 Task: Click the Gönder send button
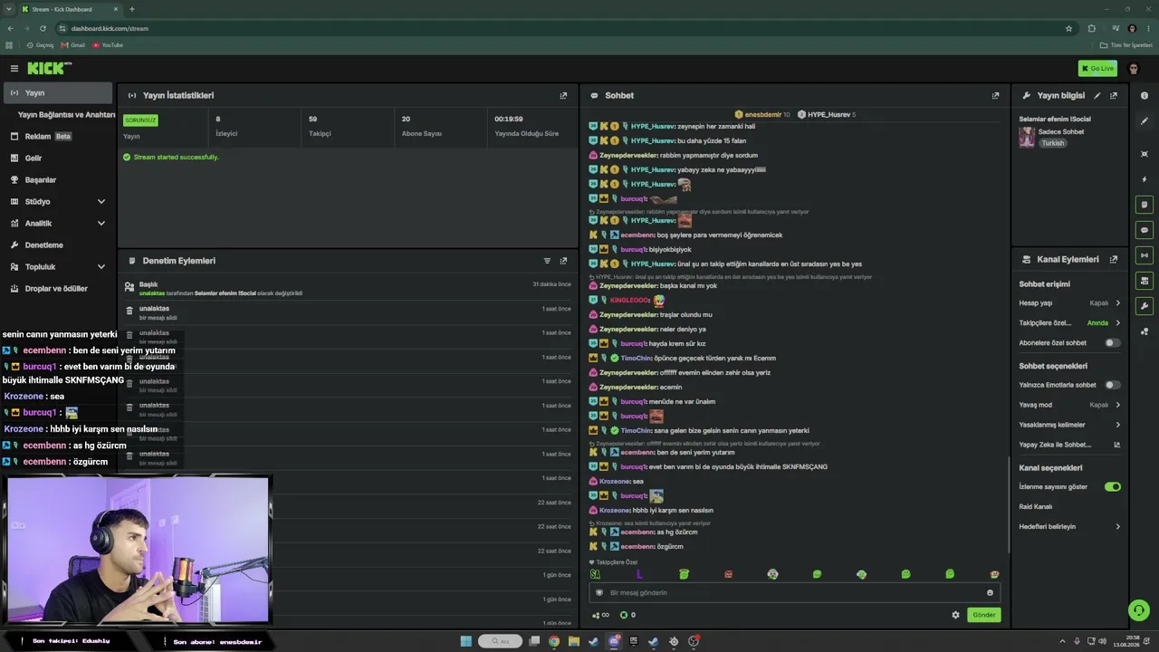click(x=983, y=615)
